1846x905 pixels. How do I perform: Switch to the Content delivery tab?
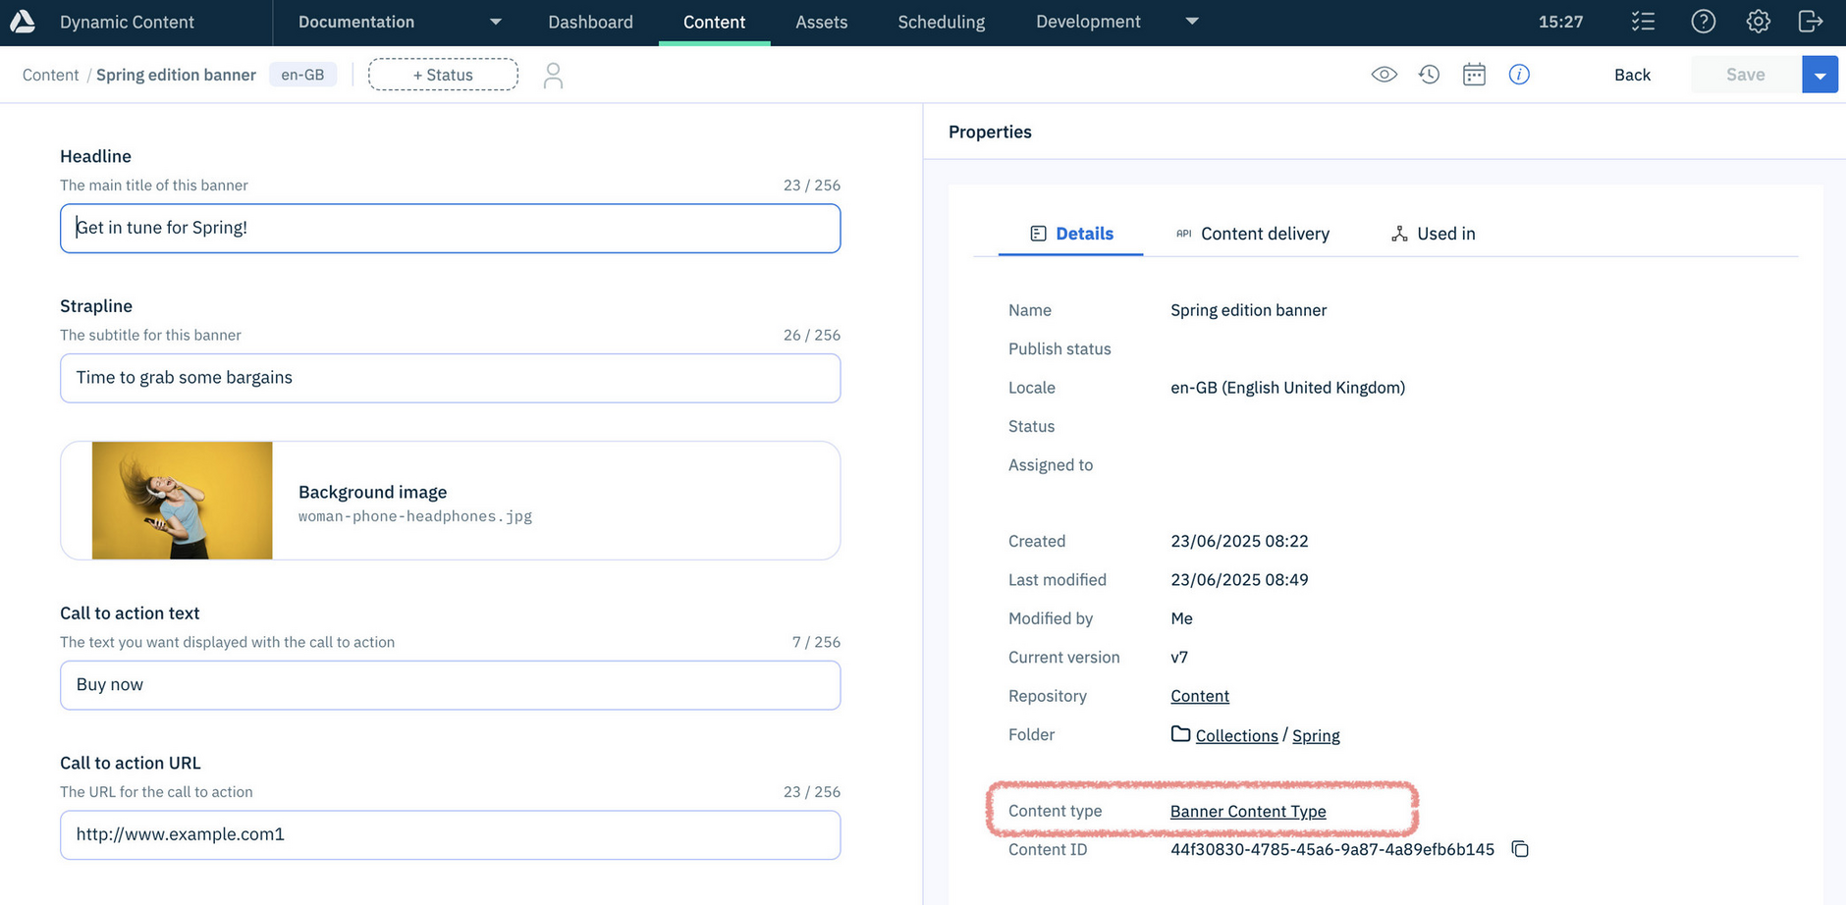click(1265, 234)
